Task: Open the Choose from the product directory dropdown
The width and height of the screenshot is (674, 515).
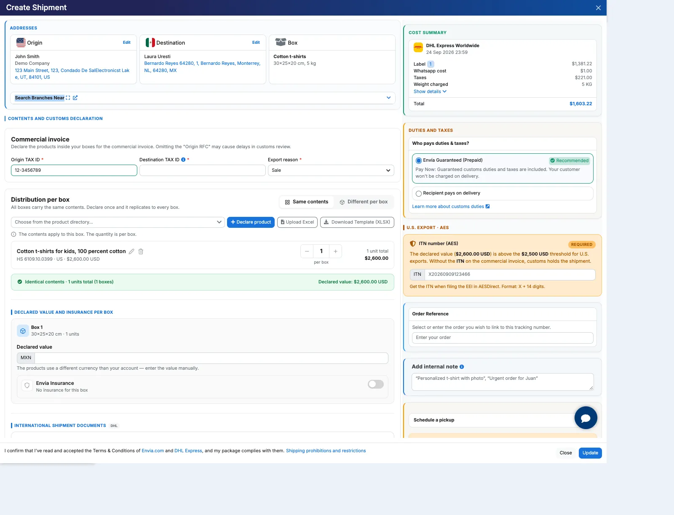Action: click(118, 222)
